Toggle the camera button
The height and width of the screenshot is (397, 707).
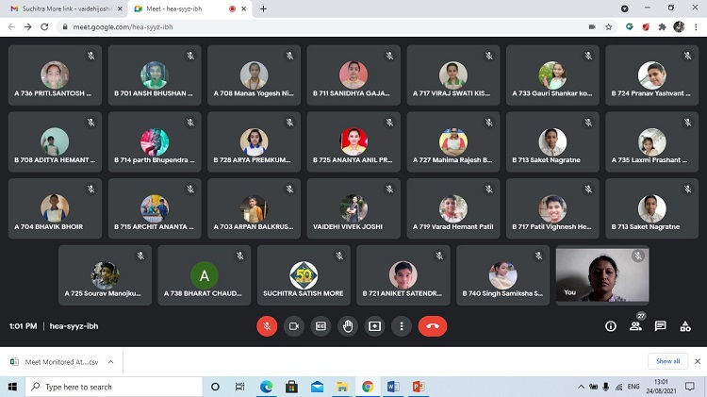(293, 326)
